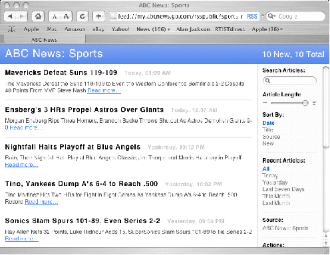Decrease text size with small A button
This screenshot has width=330, height=255.
pos(55,17)
